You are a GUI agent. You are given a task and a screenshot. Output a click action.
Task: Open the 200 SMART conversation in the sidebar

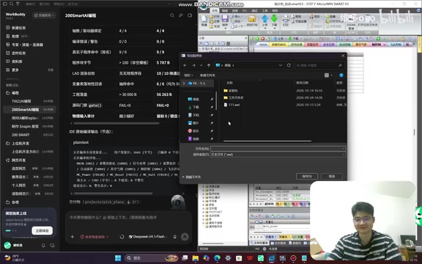[x=29, y=135]
